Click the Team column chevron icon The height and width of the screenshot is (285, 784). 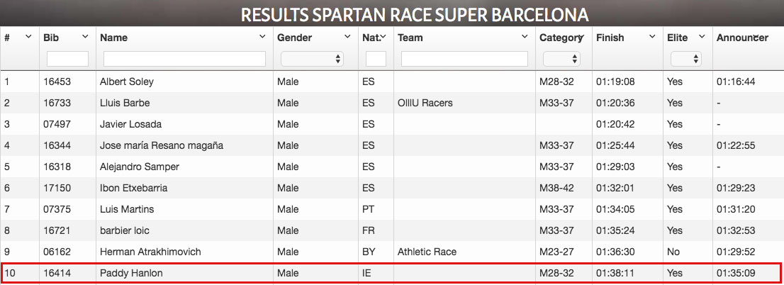[525, 36]
